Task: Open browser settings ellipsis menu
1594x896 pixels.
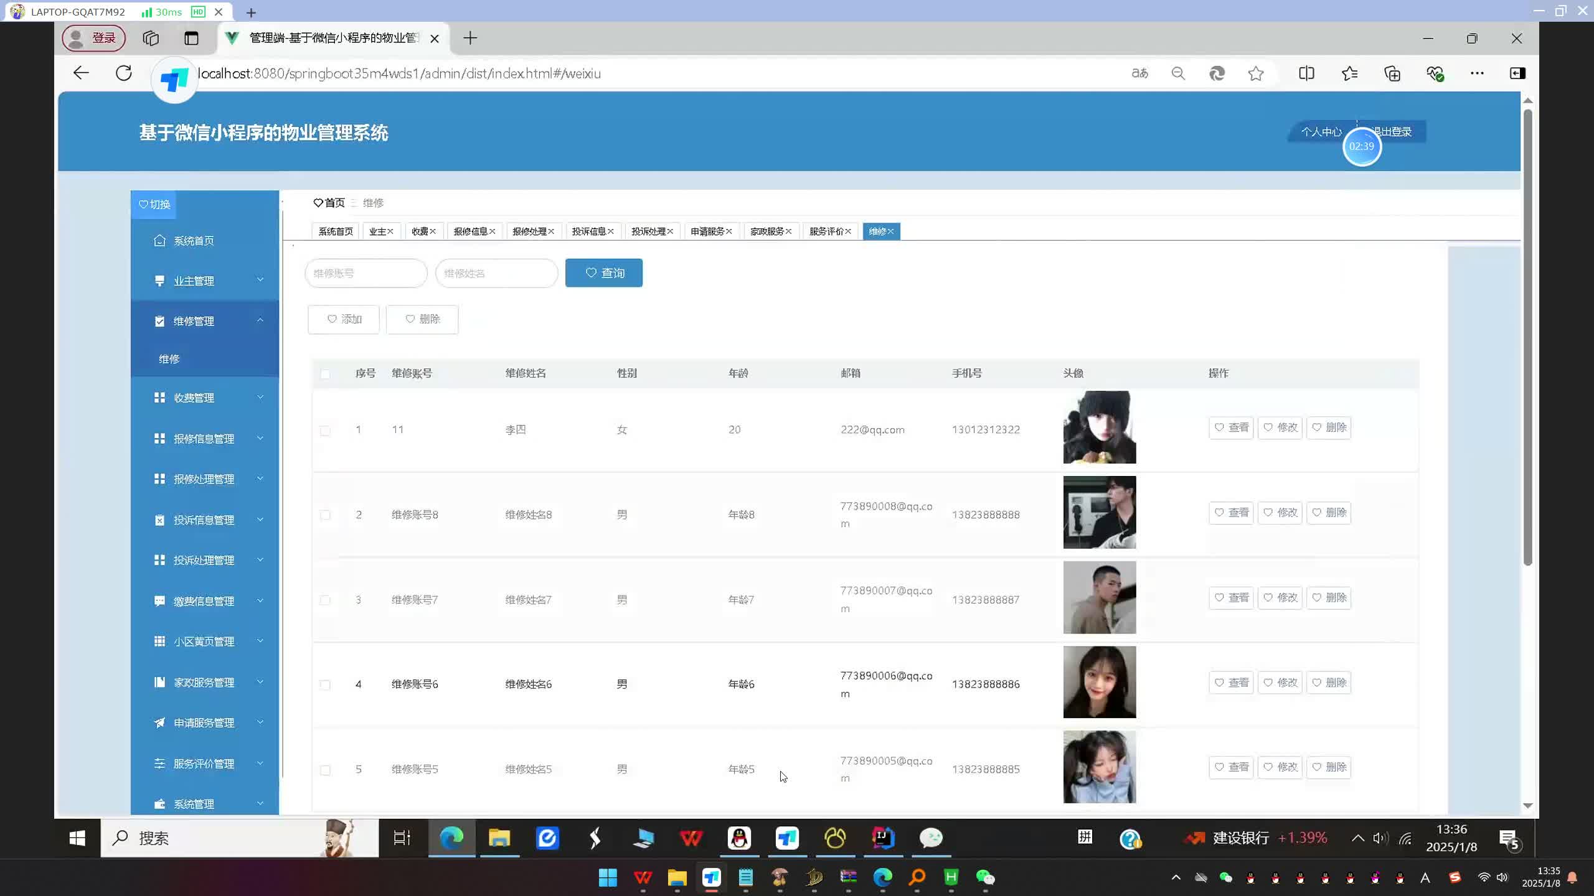Action: click(1477, 73)
